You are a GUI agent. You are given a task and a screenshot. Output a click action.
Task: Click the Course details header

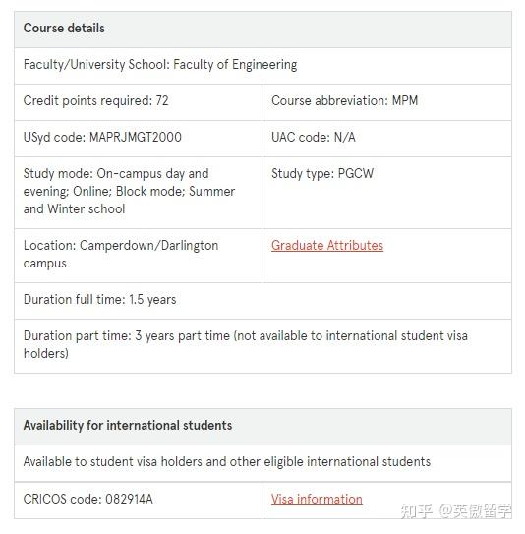[262, 30]
